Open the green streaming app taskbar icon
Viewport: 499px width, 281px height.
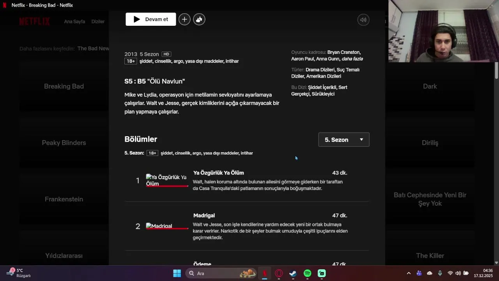tap(322, 273)
